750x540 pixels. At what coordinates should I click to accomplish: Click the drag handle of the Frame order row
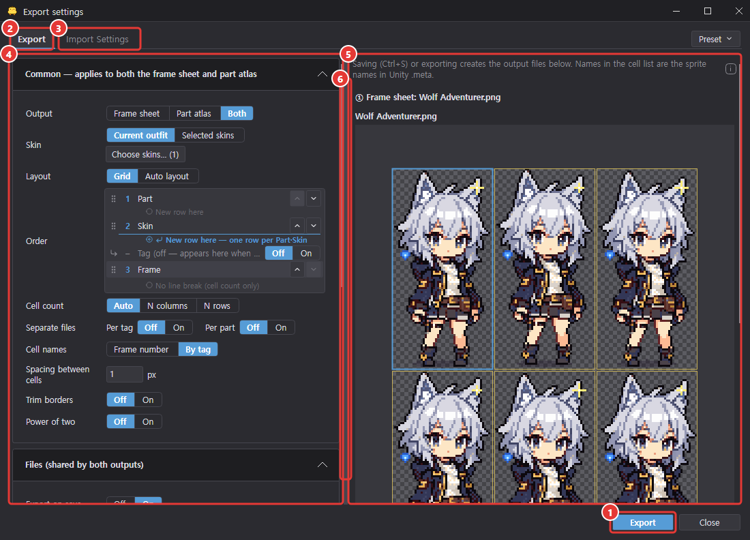pyautogui.click(x=113, y=270)
